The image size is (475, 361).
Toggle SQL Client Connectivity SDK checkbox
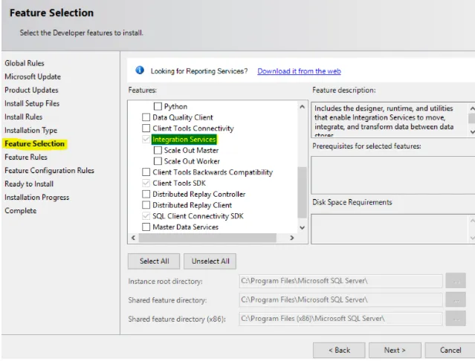coord(146,216)
